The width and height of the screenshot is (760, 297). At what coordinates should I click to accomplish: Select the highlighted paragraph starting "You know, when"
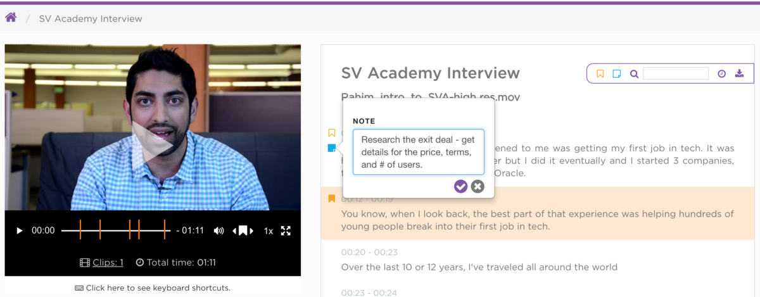538,220
